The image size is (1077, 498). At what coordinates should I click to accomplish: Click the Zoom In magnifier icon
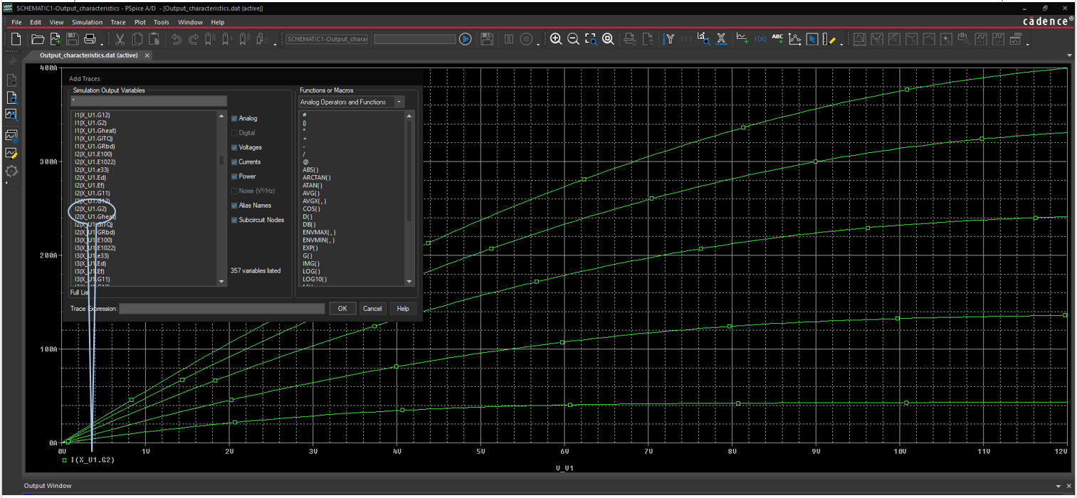coord(556,39)
